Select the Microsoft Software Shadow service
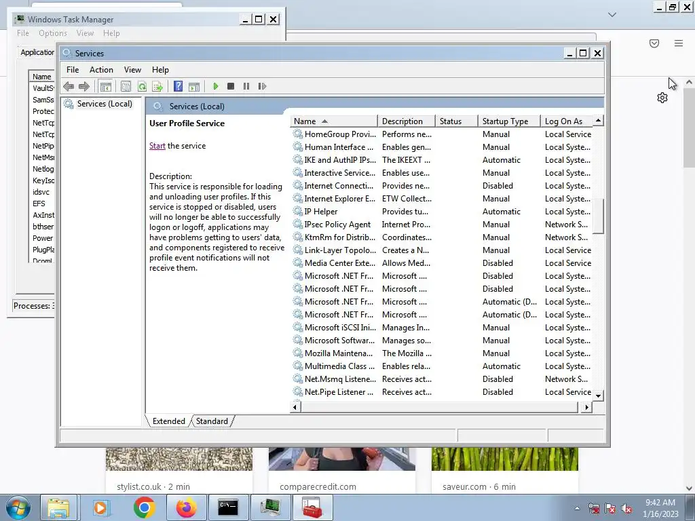695x521 pixels. [441, 341]
